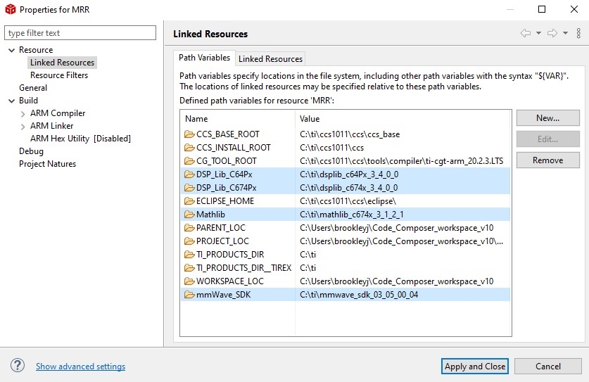Select value C:\ti\mathlib_c674x_3_1_2_1

point(352,215)
